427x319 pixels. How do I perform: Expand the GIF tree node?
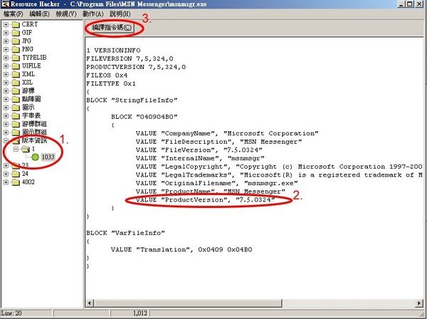(x=6, y=33)
